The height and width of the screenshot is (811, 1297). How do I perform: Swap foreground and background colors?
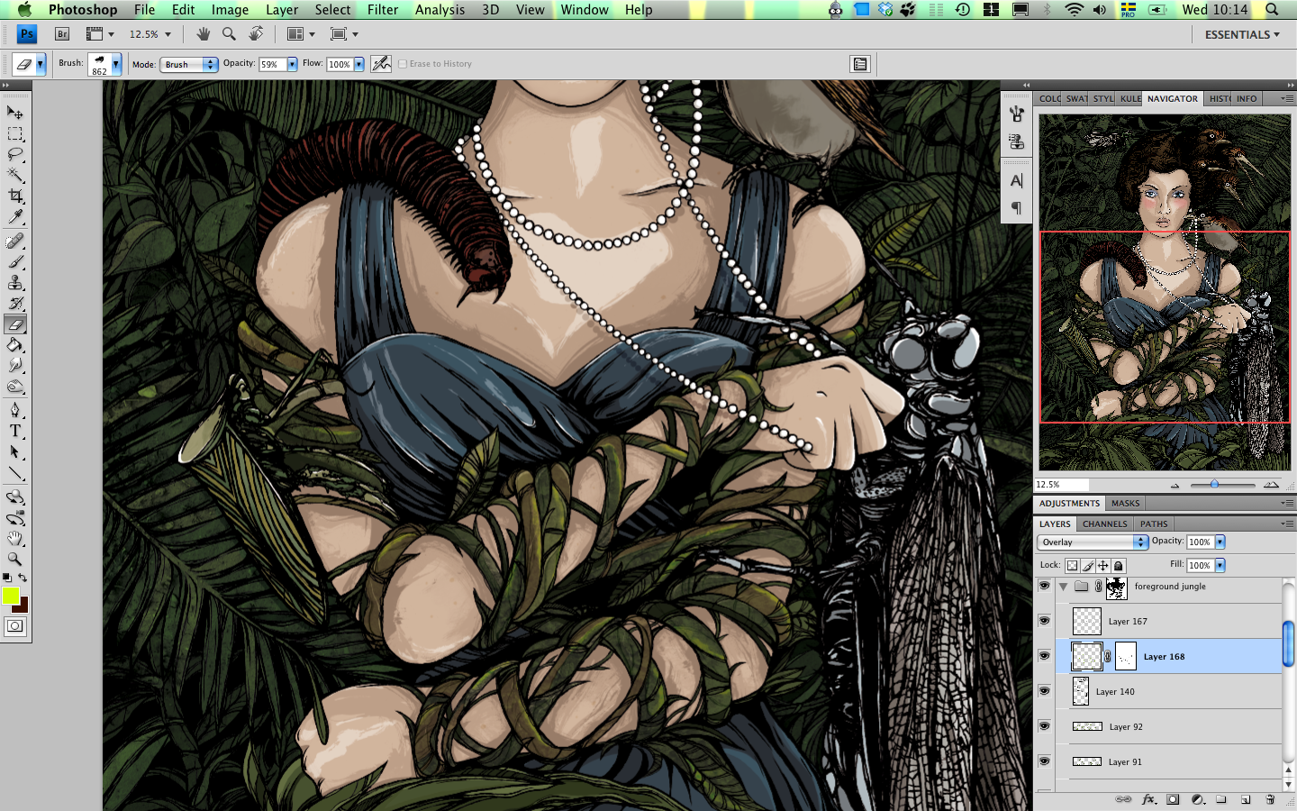point(23,578)
